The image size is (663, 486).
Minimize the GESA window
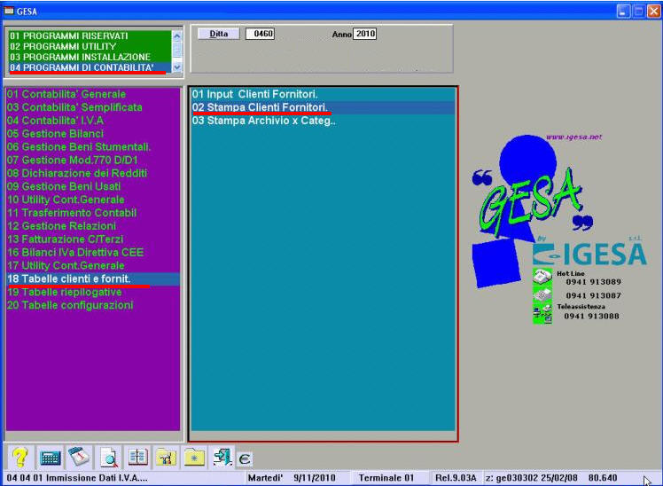[x=623, y=12]
